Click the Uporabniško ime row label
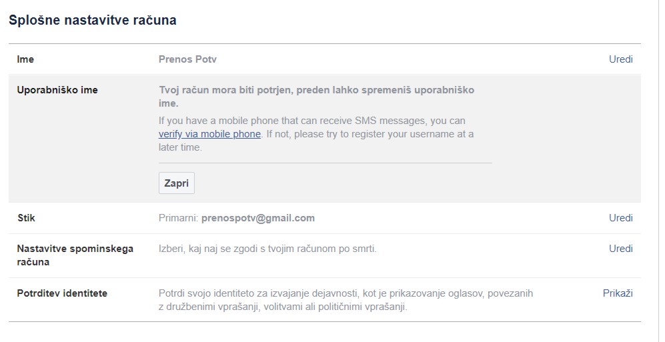Screen dimensions: 665x342 coord(57,90)
